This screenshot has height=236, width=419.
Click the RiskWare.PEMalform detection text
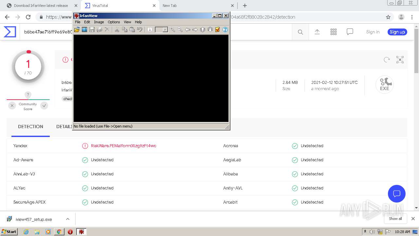(123, 146)
